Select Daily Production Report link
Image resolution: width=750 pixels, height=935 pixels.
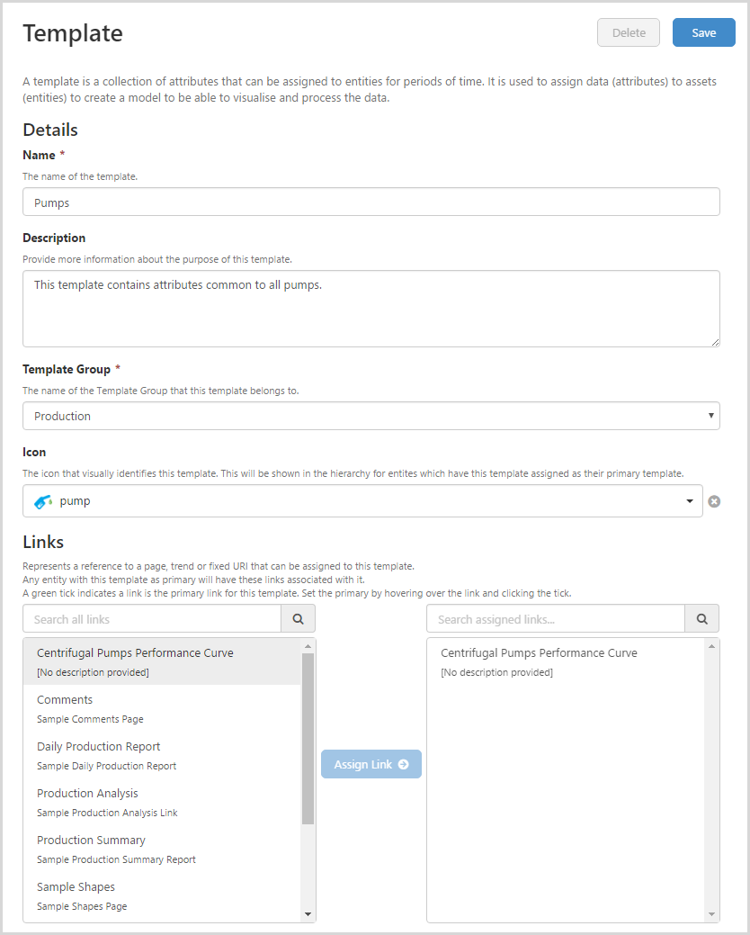(162, 755)
